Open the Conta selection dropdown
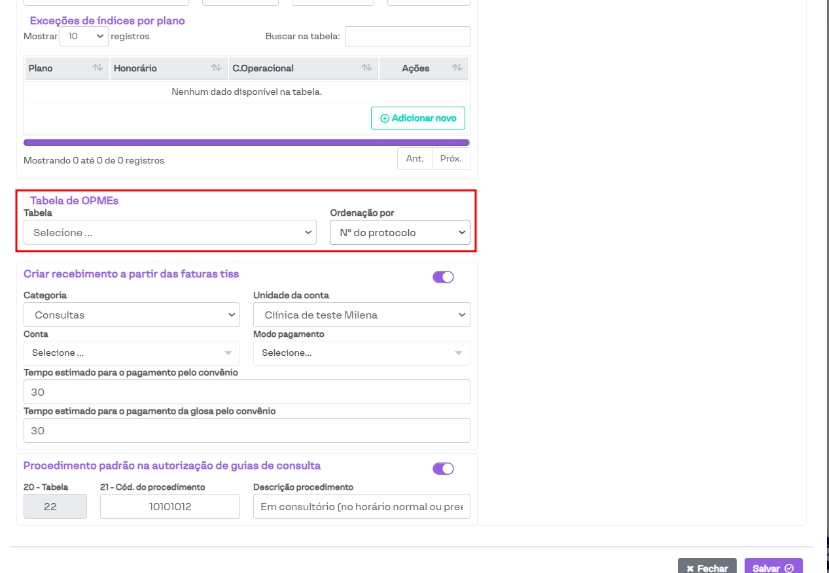Viewport: 829px width, 573px height. (132, 353)
